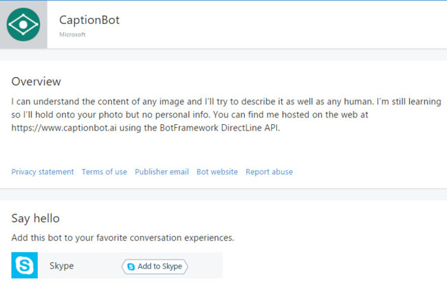Screen dimensions: 447x285
Task: Click the large blue Skype logo tile
Action: (25, 265)
